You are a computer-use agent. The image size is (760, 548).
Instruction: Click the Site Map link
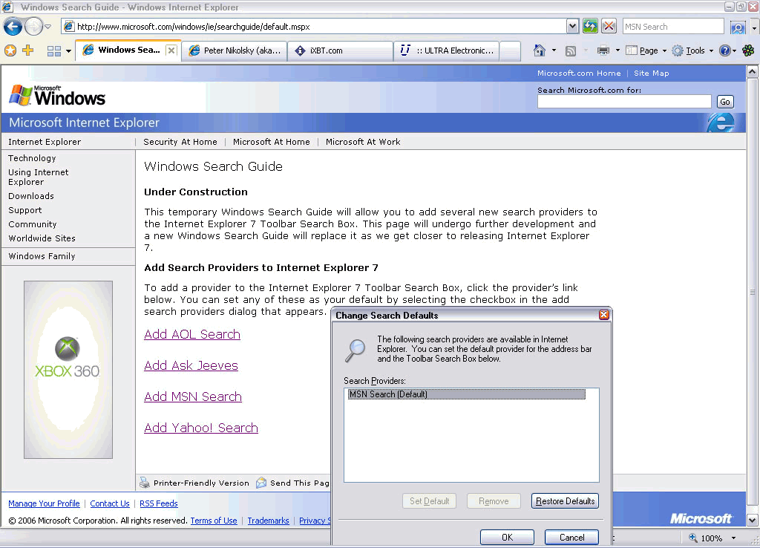(x=651, y=74)
